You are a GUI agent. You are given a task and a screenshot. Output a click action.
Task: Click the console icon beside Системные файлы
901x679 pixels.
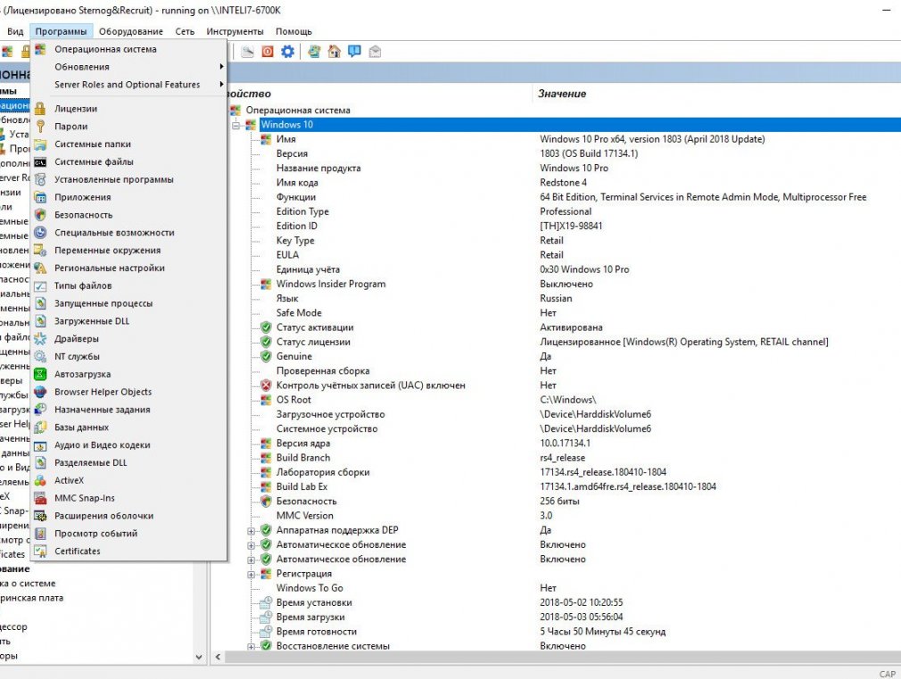pyautogui.click(x=40, y=162)
